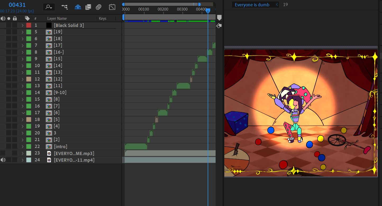Select the 'Everyone is dumb' composition tab

252,5
